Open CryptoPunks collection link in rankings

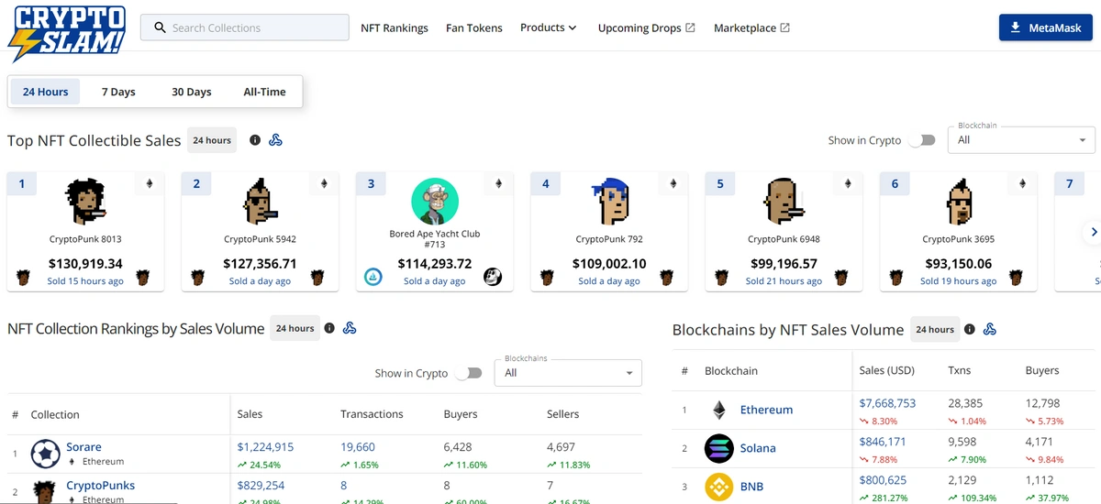101,486
